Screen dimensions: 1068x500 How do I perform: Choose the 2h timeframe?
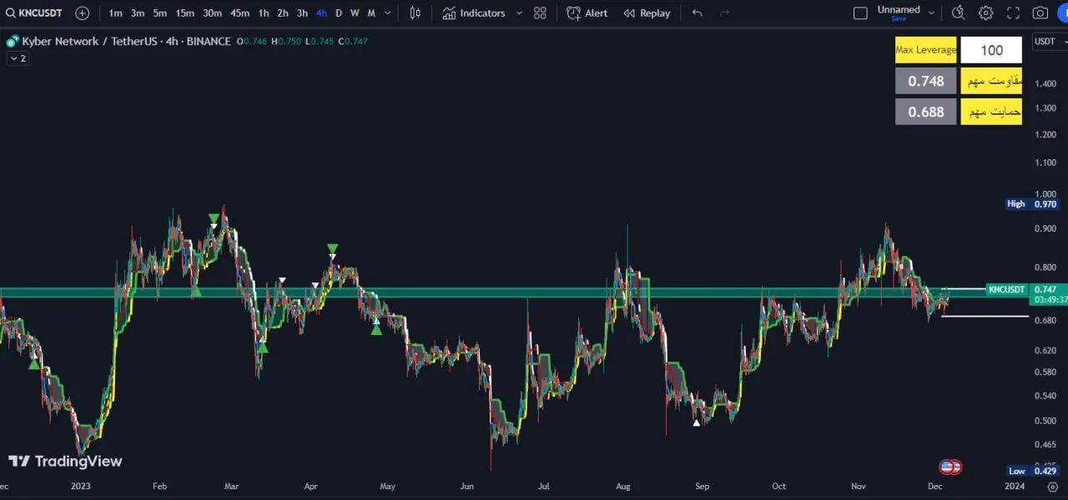283,13
